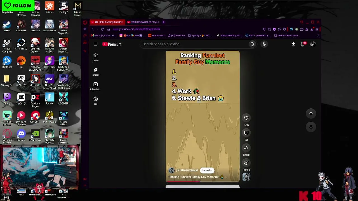Viewport: 358px width, 201px height.
Task: Select the Crosshair V2 desktop icon
Action: point(21,44)
